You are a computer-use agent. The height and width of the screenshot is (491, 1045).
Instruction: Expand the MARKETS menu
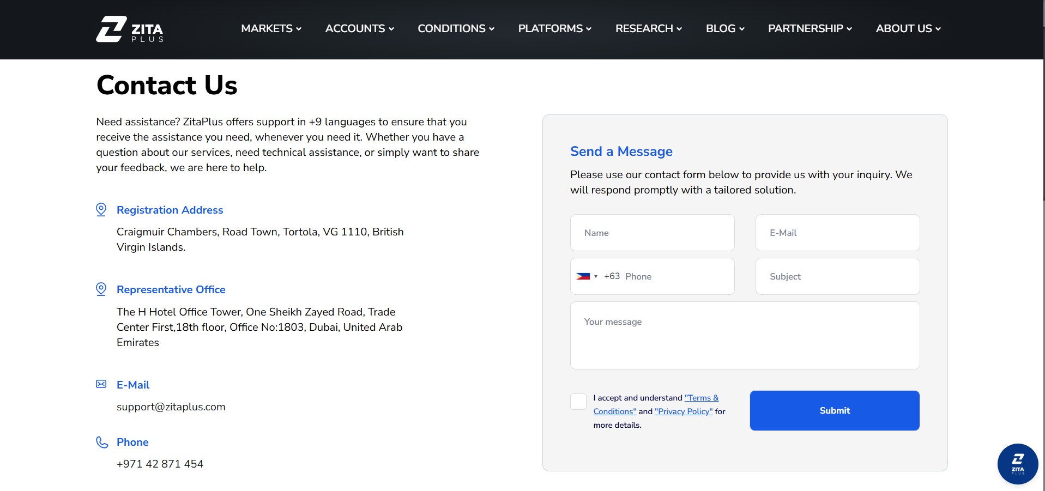tap(271, 28)
